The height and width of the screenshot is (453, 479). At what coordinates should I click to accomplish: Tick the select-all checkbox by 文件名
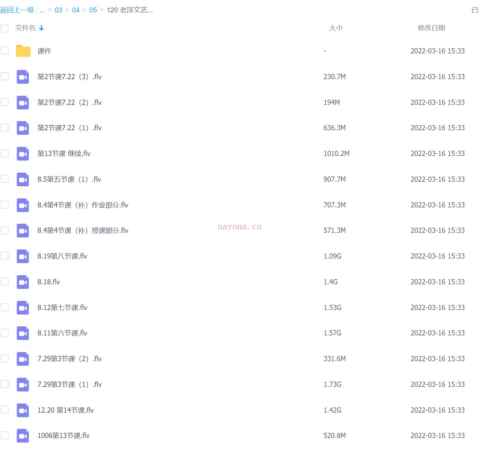(x=5, y=28)
